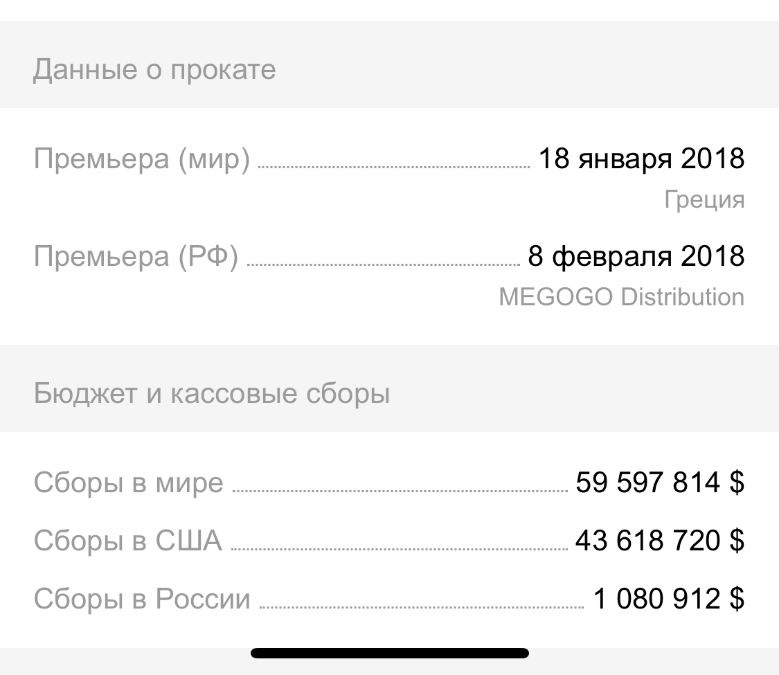Select the Греция country text
Viewport: 779px width, 675px height.
tap(704, 200)
